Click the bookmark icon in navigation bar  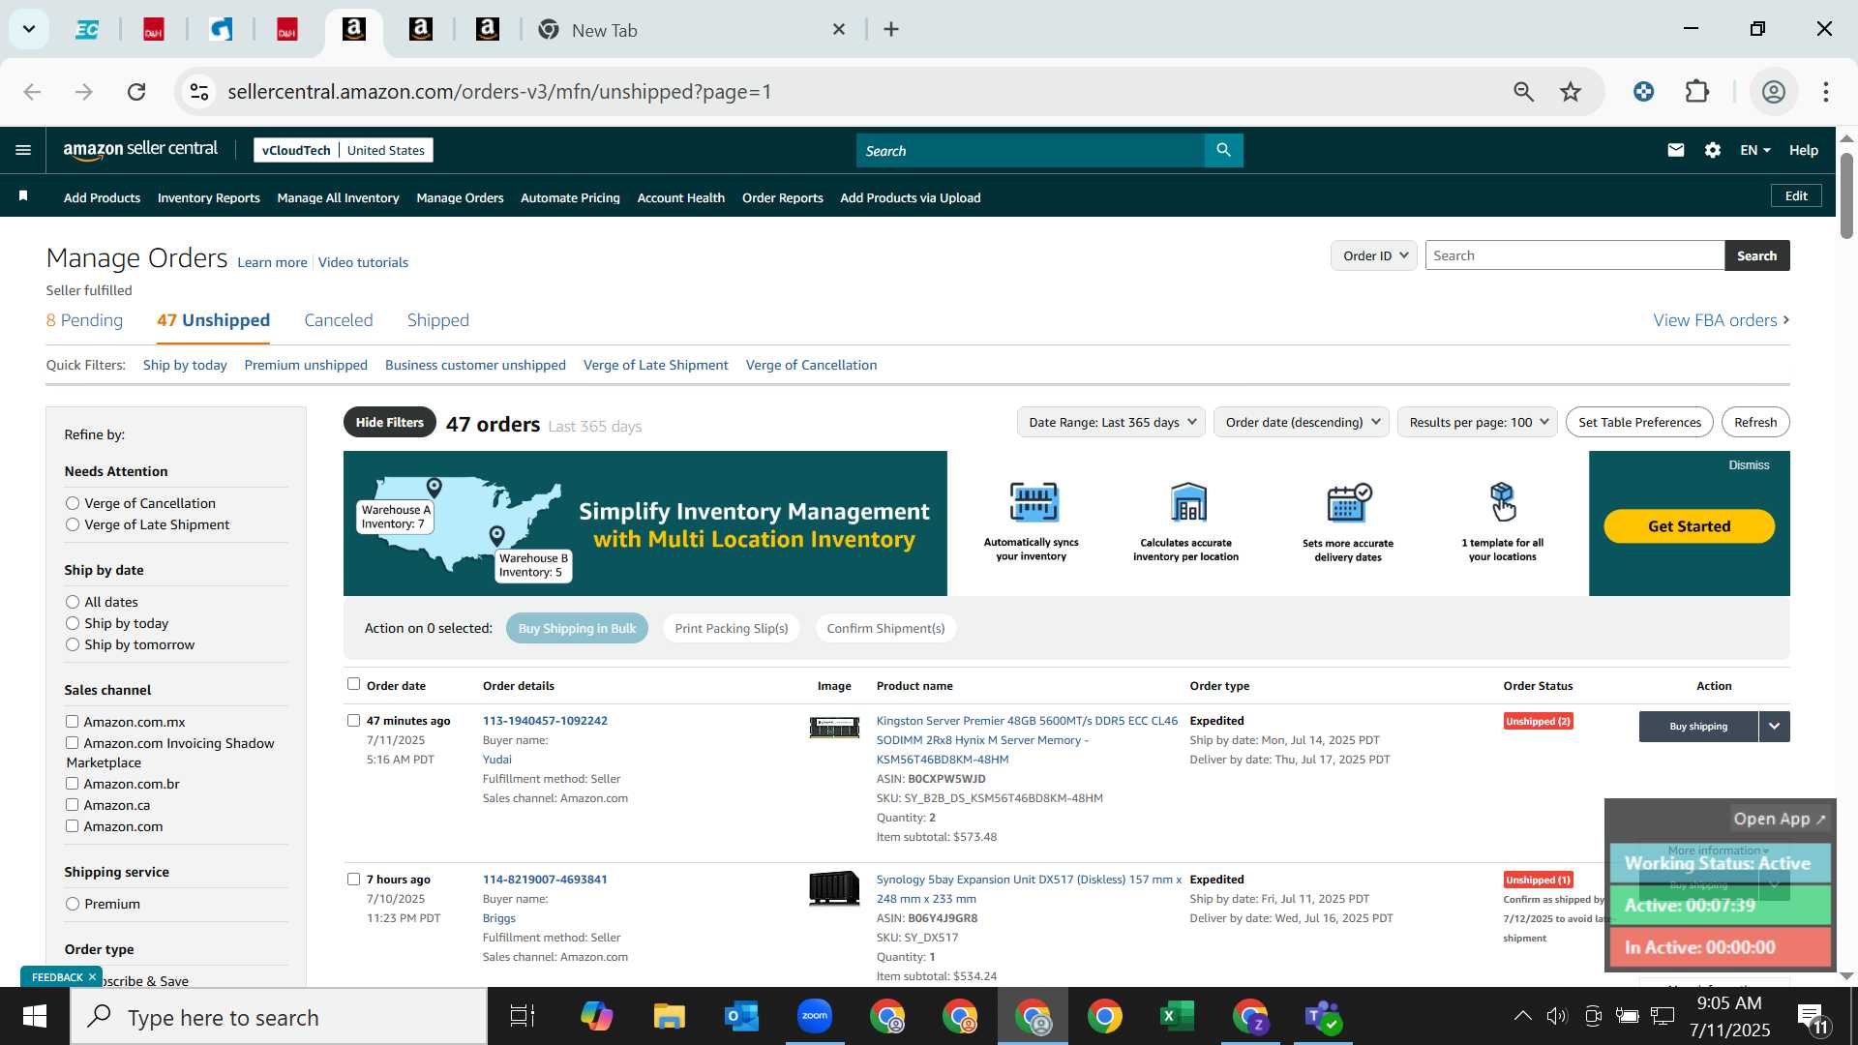(23, 196)
